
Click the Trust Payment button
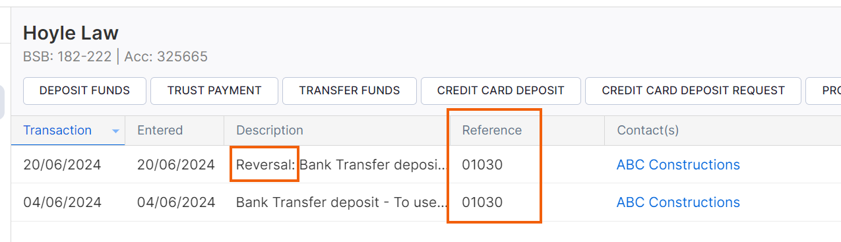click(x=214, y=91)
